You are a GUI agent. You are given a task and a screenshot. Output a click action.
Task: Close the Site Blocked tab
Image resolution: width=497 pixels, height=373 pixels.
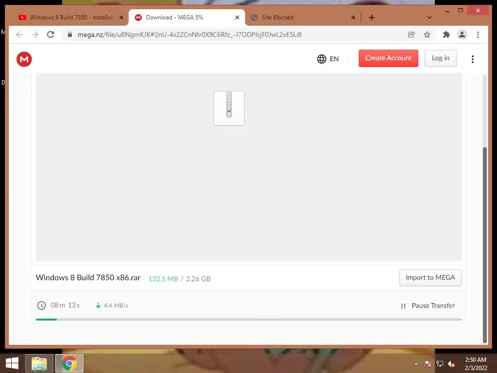(353, 17)
